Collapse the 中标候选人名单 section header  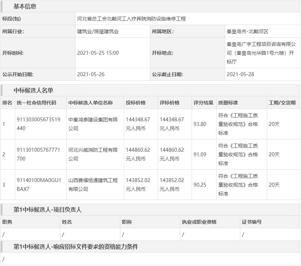(33, 90)
